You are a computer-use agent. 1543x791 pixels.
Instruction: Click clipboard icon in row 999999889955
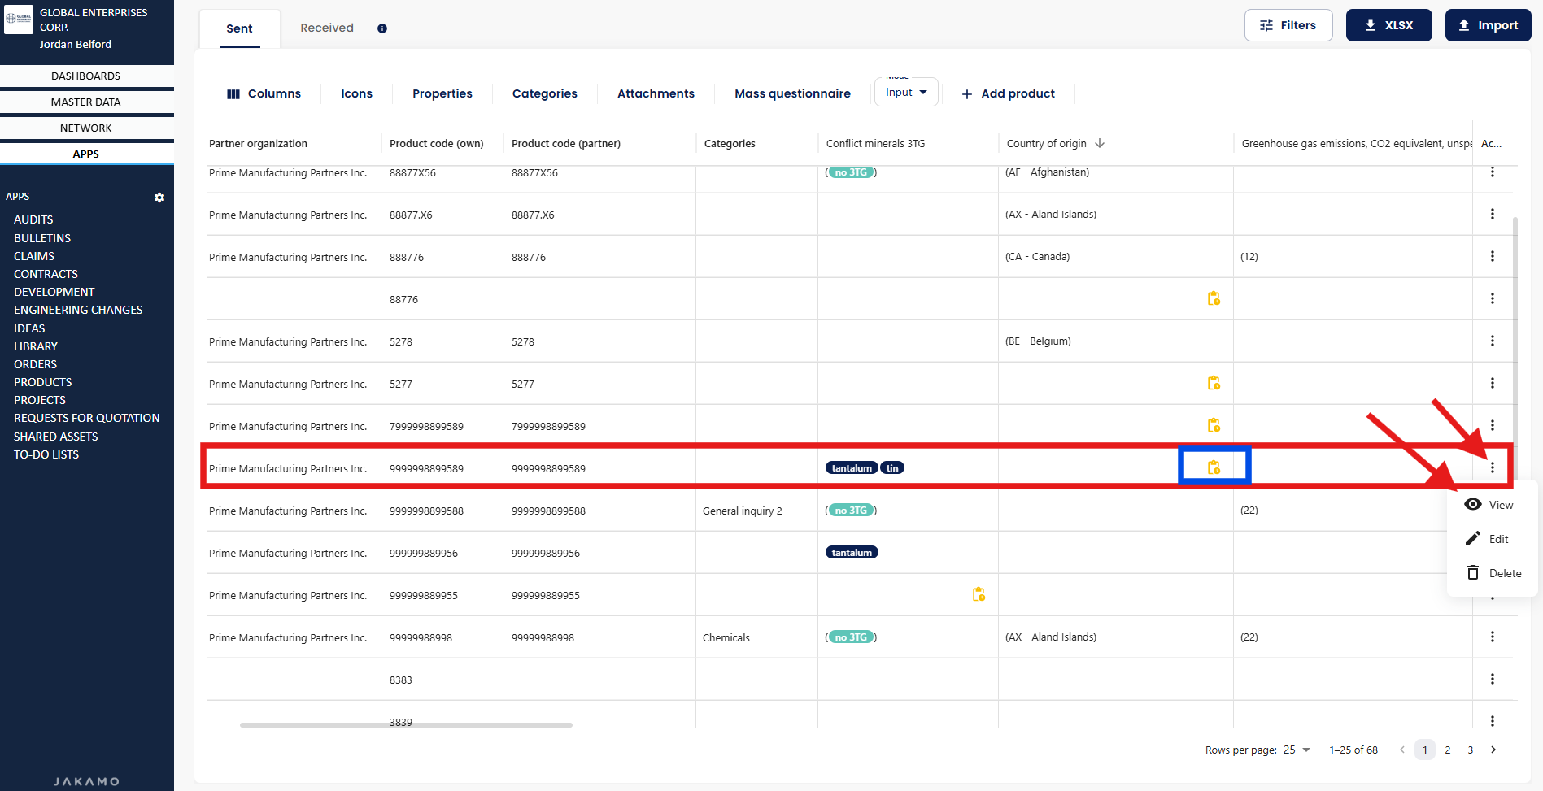(x=979, y=595)
